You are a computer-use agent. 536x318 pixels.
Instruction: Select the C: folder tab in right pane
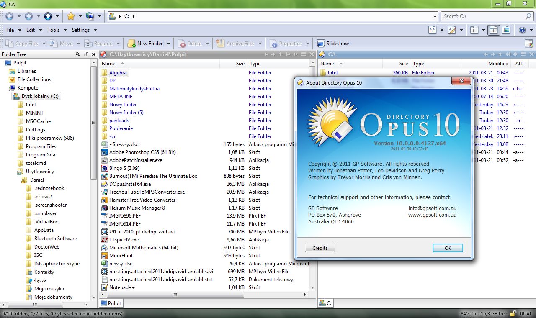(326, 303)
